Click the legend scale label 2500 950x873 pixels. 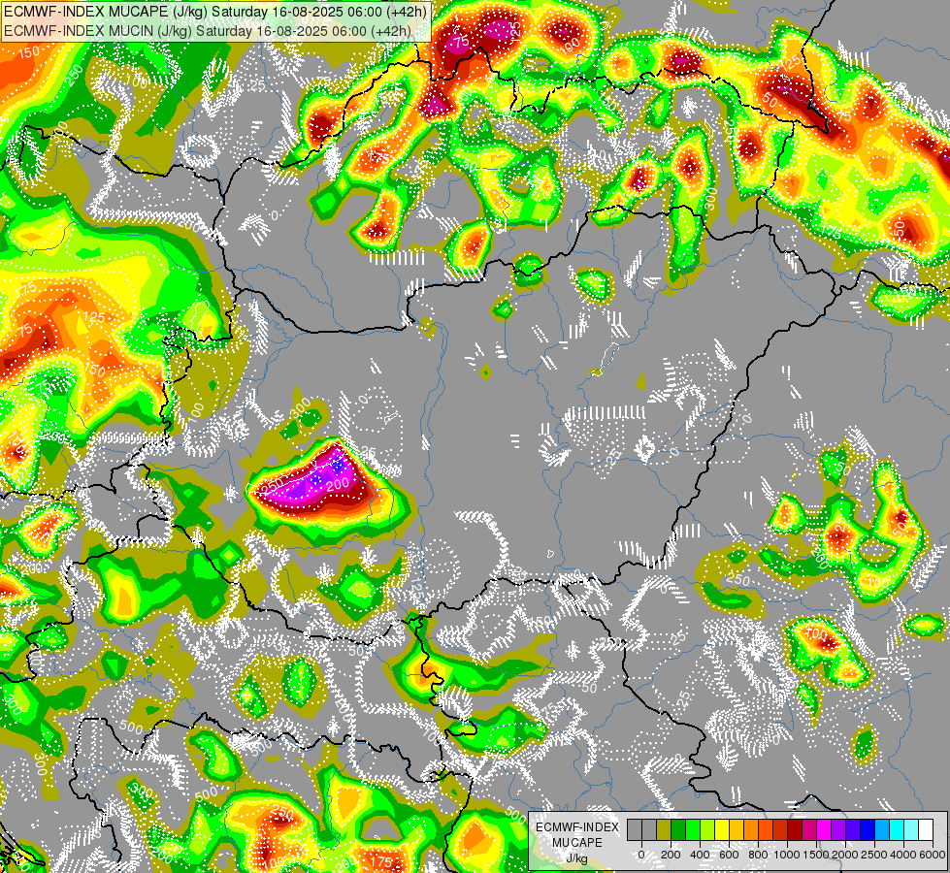pyautogui.click(x=874, y=855)
